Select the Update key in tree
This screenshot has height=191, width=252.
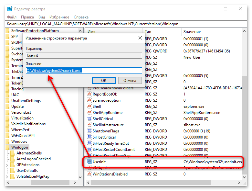point(17,107)
